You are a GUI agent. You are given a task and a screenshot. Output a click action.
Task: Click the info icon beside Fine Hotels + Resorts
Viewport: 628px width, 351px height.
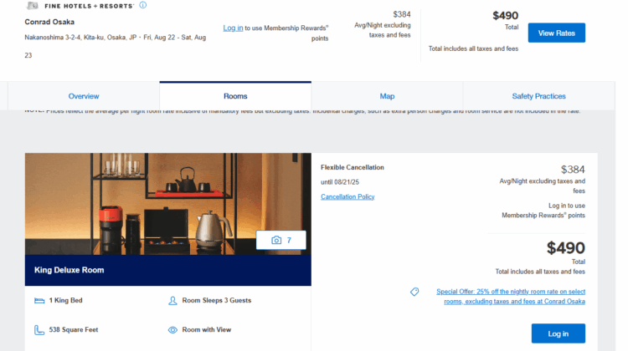pos(143,5)
